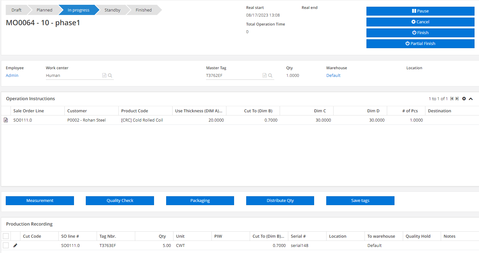Click the document icon beside Master Tag field
Image resolution: width=479 pixels, height=253 pixels.
pos(264,75)
